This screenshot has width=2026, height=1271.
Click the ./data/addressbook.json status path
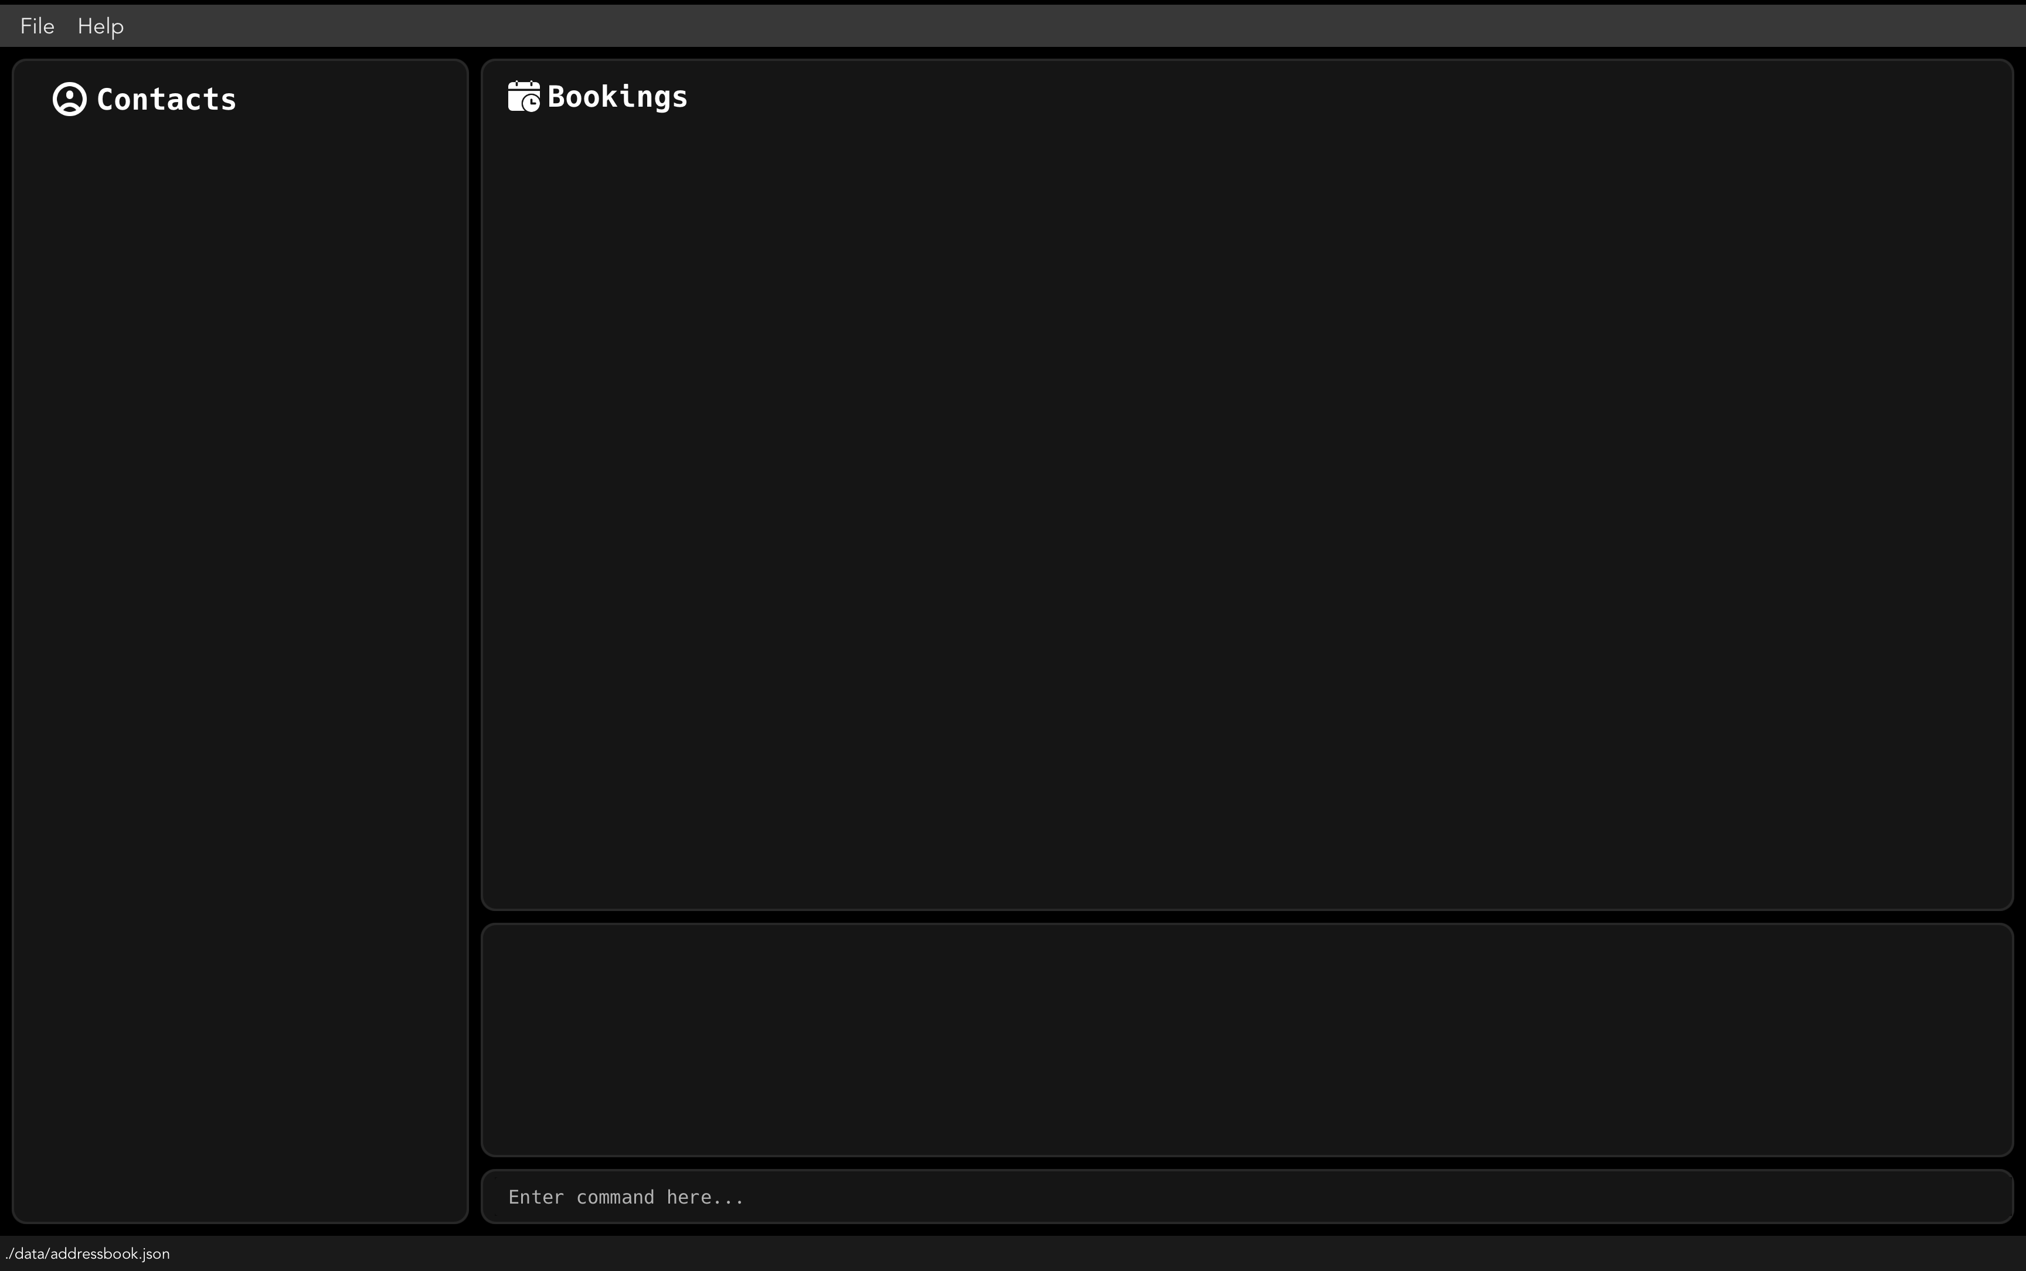[87, 1253]
